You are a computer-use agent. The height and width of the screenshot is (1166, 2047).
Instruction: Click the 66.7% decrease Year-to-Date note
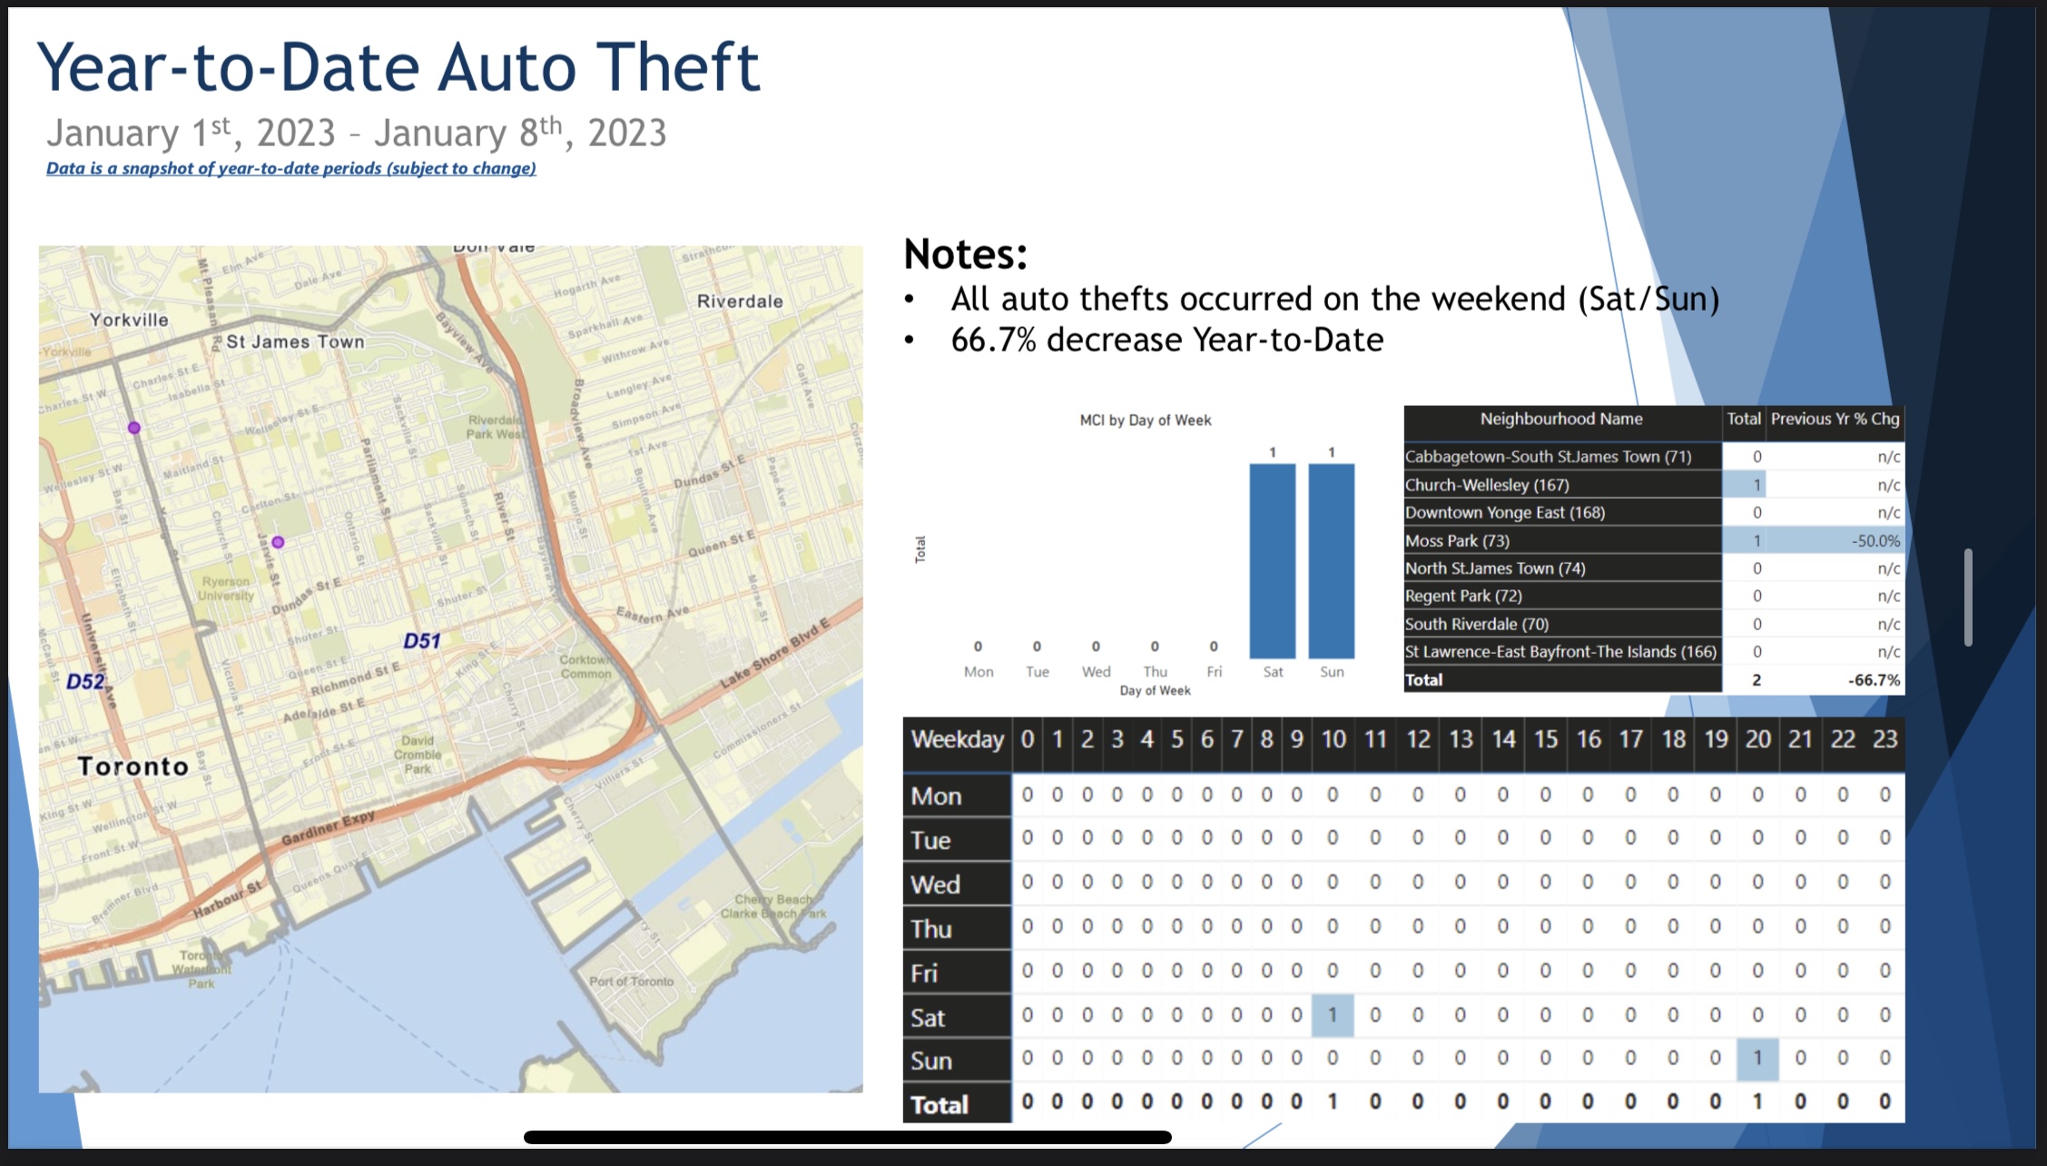[1167, 340]
